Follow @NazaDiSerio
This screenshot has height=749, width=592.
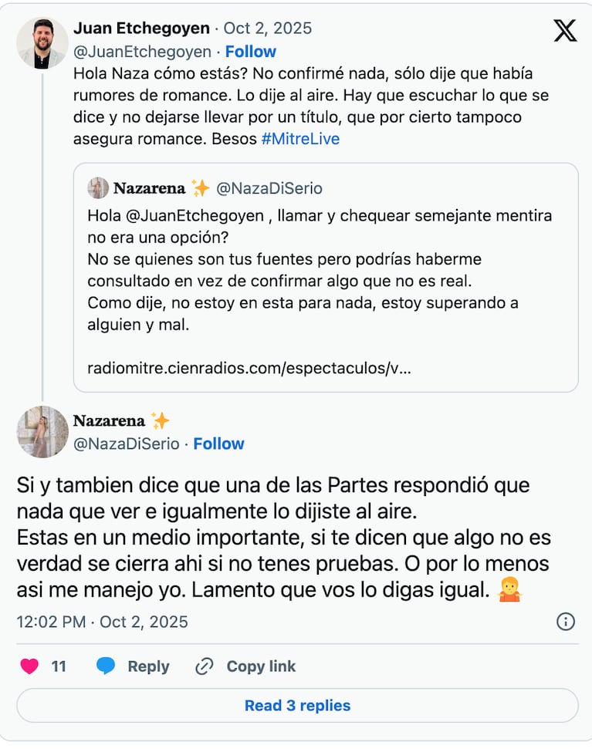[x=218, y=444]
